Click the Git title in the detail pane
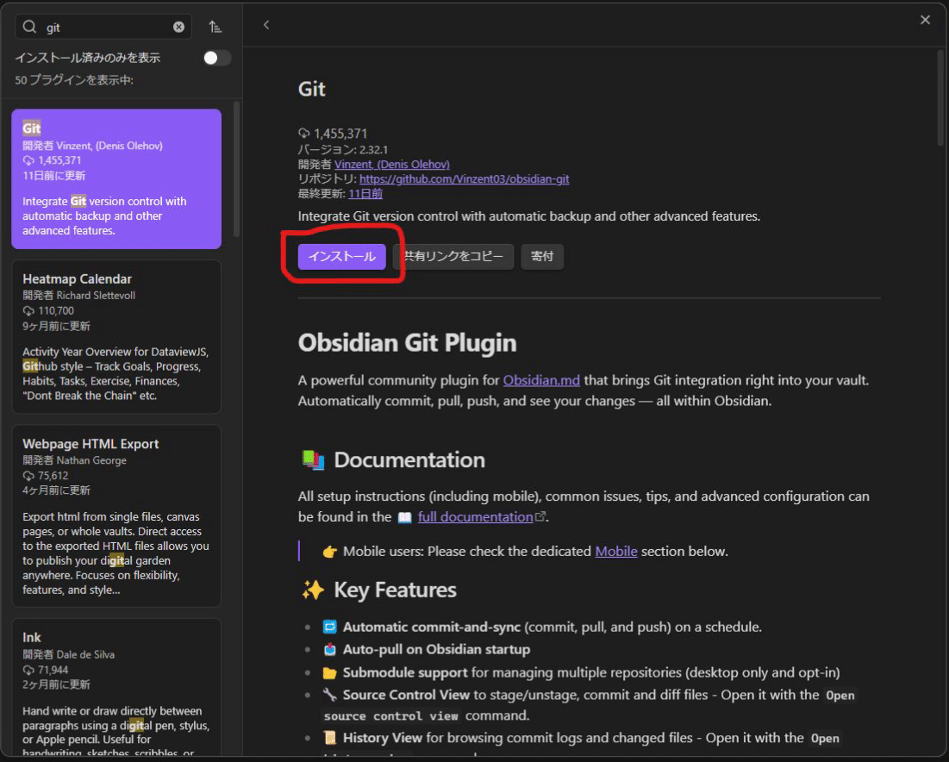This screenshot has width=949, height=762. [x=312, y=89]
